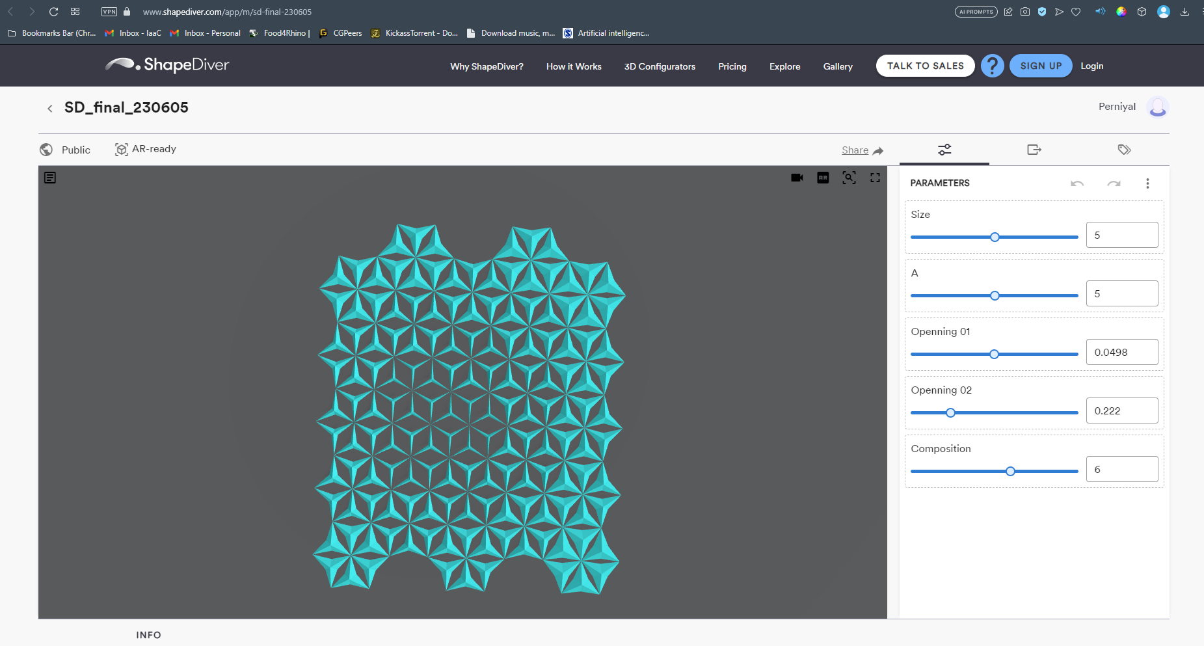Viewport: 1204px width, 646px height.
Task: Open AR view using the AR icon
Action: click(822, 177)
